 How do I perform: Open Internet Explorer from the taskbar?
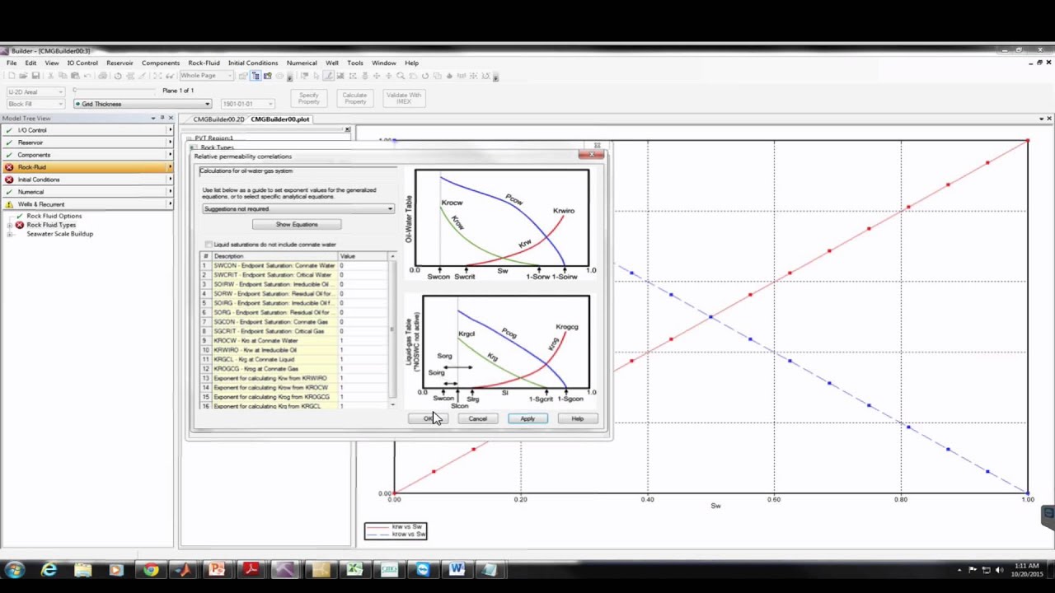(x=49, y=569)
